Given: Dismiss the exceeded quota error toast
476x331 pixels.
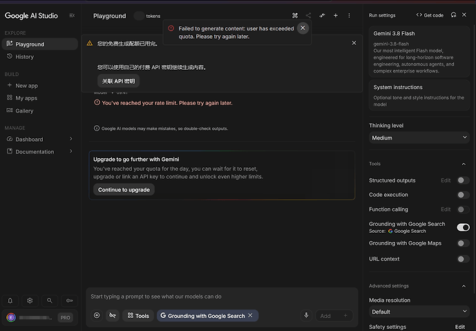Looking at the screenshot, I should [303, 28].
